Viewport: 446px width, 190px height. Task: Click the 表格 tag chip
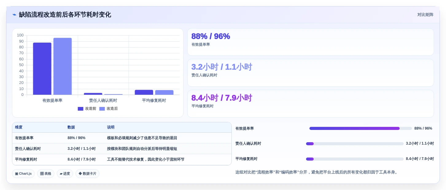[46, 174]
